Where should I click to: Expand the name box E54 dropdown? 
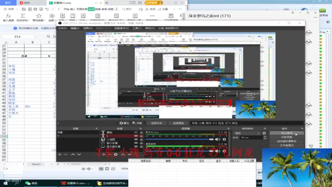pyautogui.click(x=35, y=37)
